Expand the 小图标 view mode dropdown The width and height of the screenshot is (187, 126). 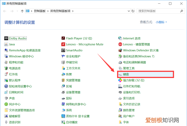[162, 22]
